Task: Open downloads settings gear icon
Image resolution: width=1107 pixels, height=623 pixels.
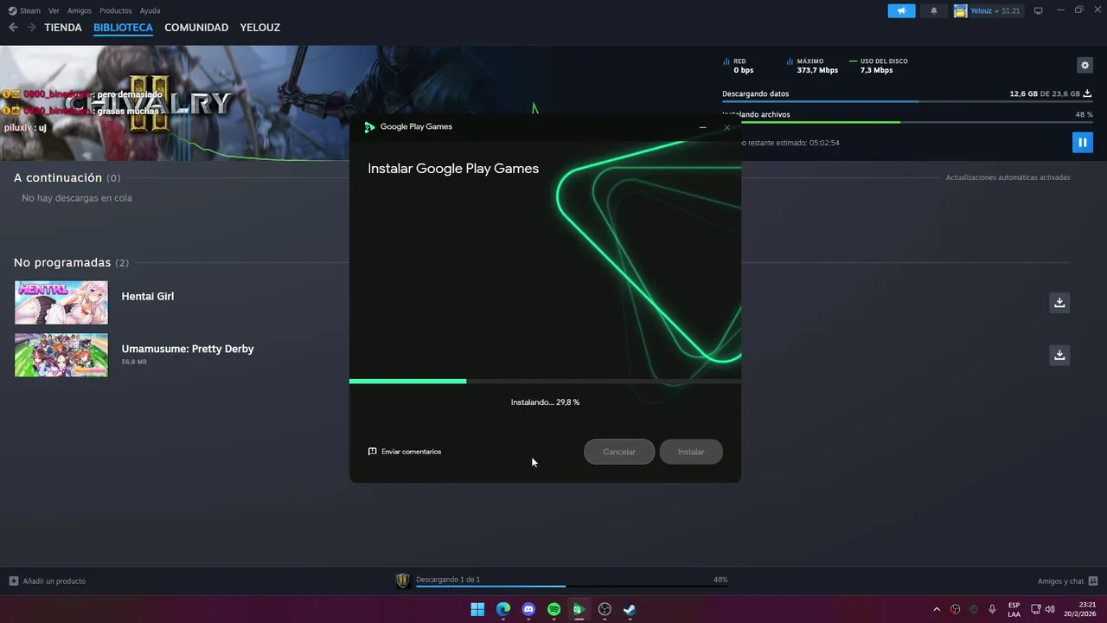Action: point(1085,65)
